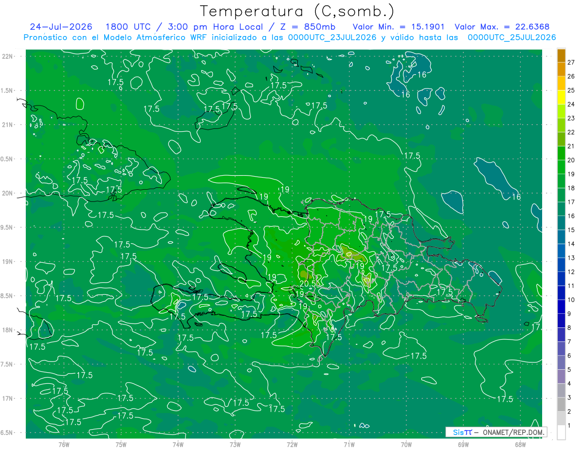Click the "75W" longitude axis label

tap(121, 445)
